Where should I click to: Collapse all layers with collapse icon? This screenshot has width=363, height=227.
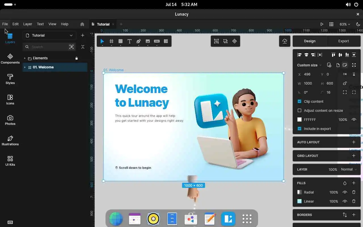83,47
